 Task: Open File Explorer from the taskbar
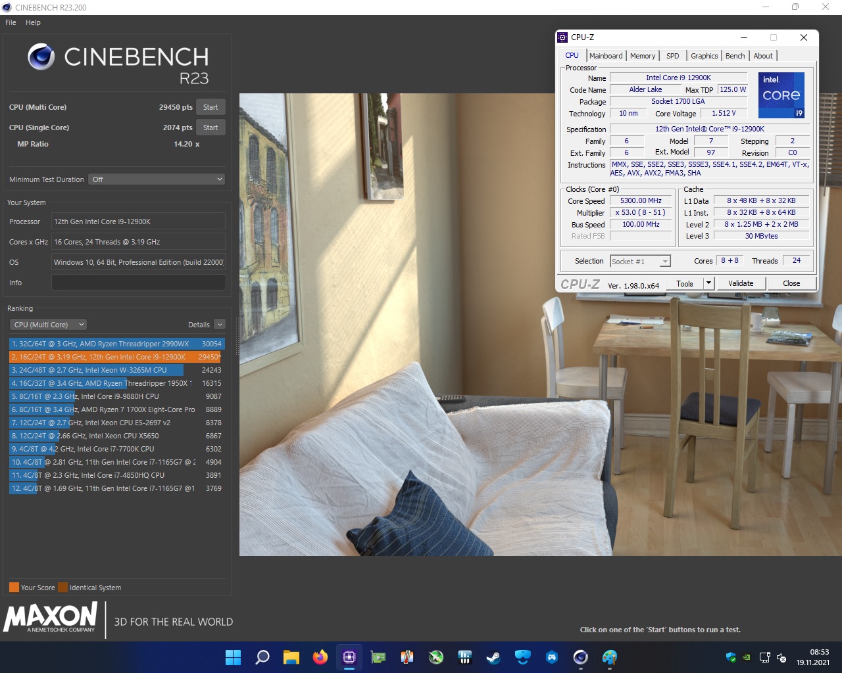click(291, 657)
